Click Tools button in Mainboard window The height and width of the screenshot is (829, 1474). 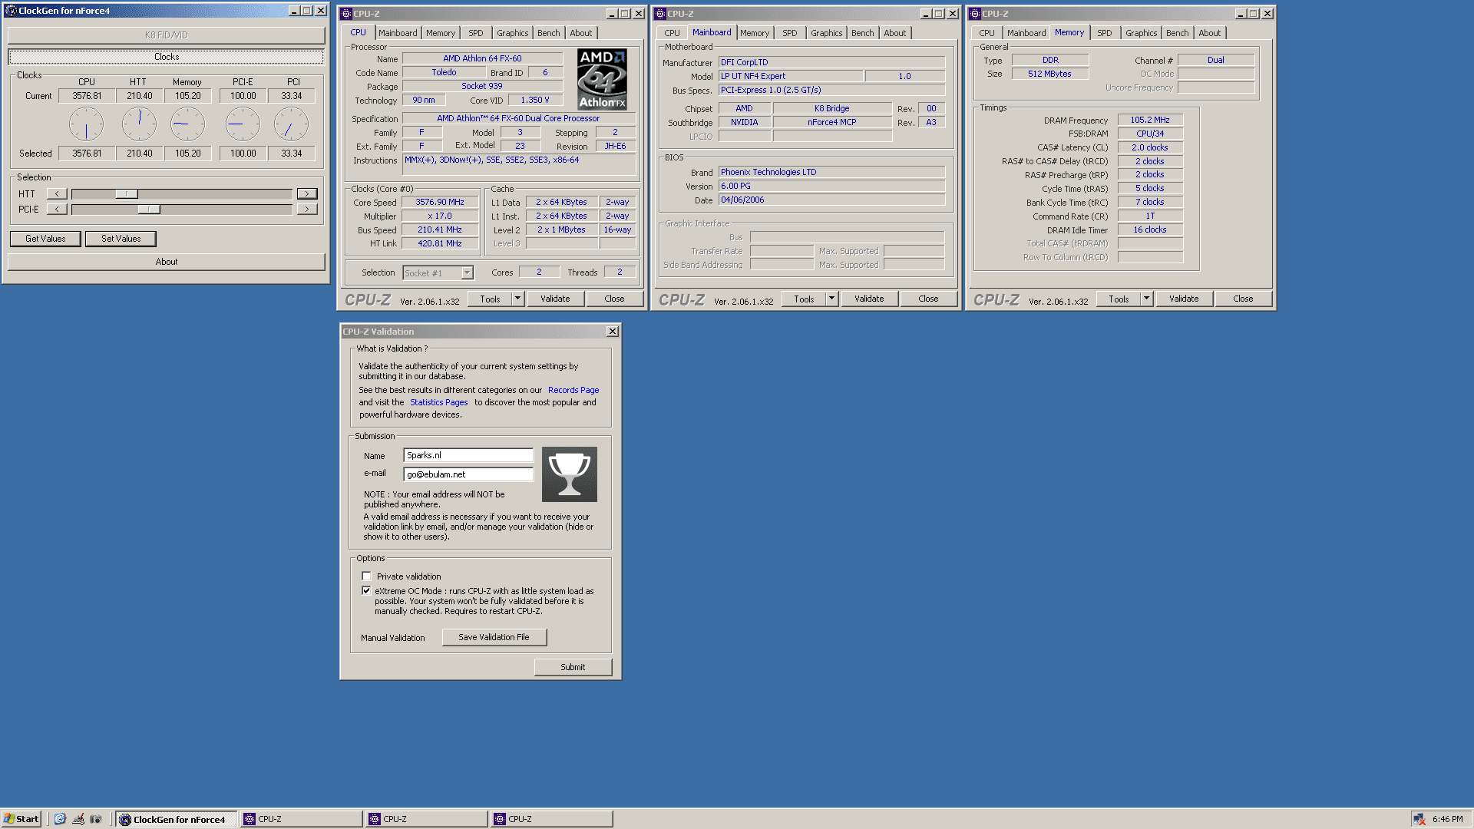click(804, 299)
